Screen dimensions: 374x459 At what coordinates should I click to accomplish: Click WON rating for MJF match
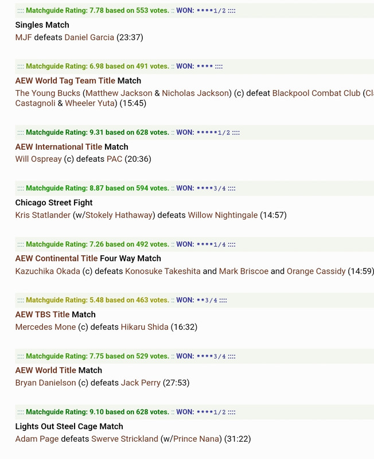(x=201, y=10)
